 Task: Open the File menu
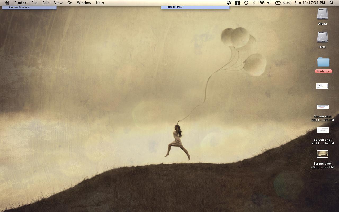[34, 3]
